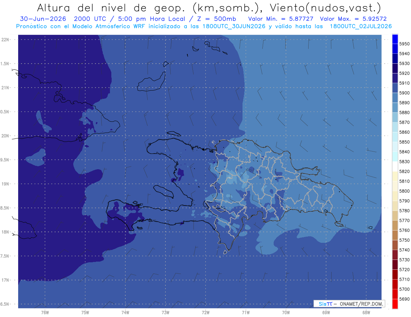Click the '5930' colorbar label
Screen dimensions: 411x317
[x=404, y=64]
